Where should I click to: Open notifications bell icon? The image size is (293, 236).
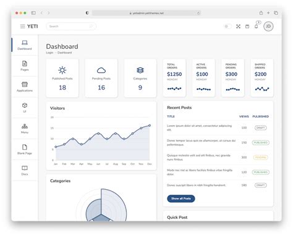pos(256,26)
